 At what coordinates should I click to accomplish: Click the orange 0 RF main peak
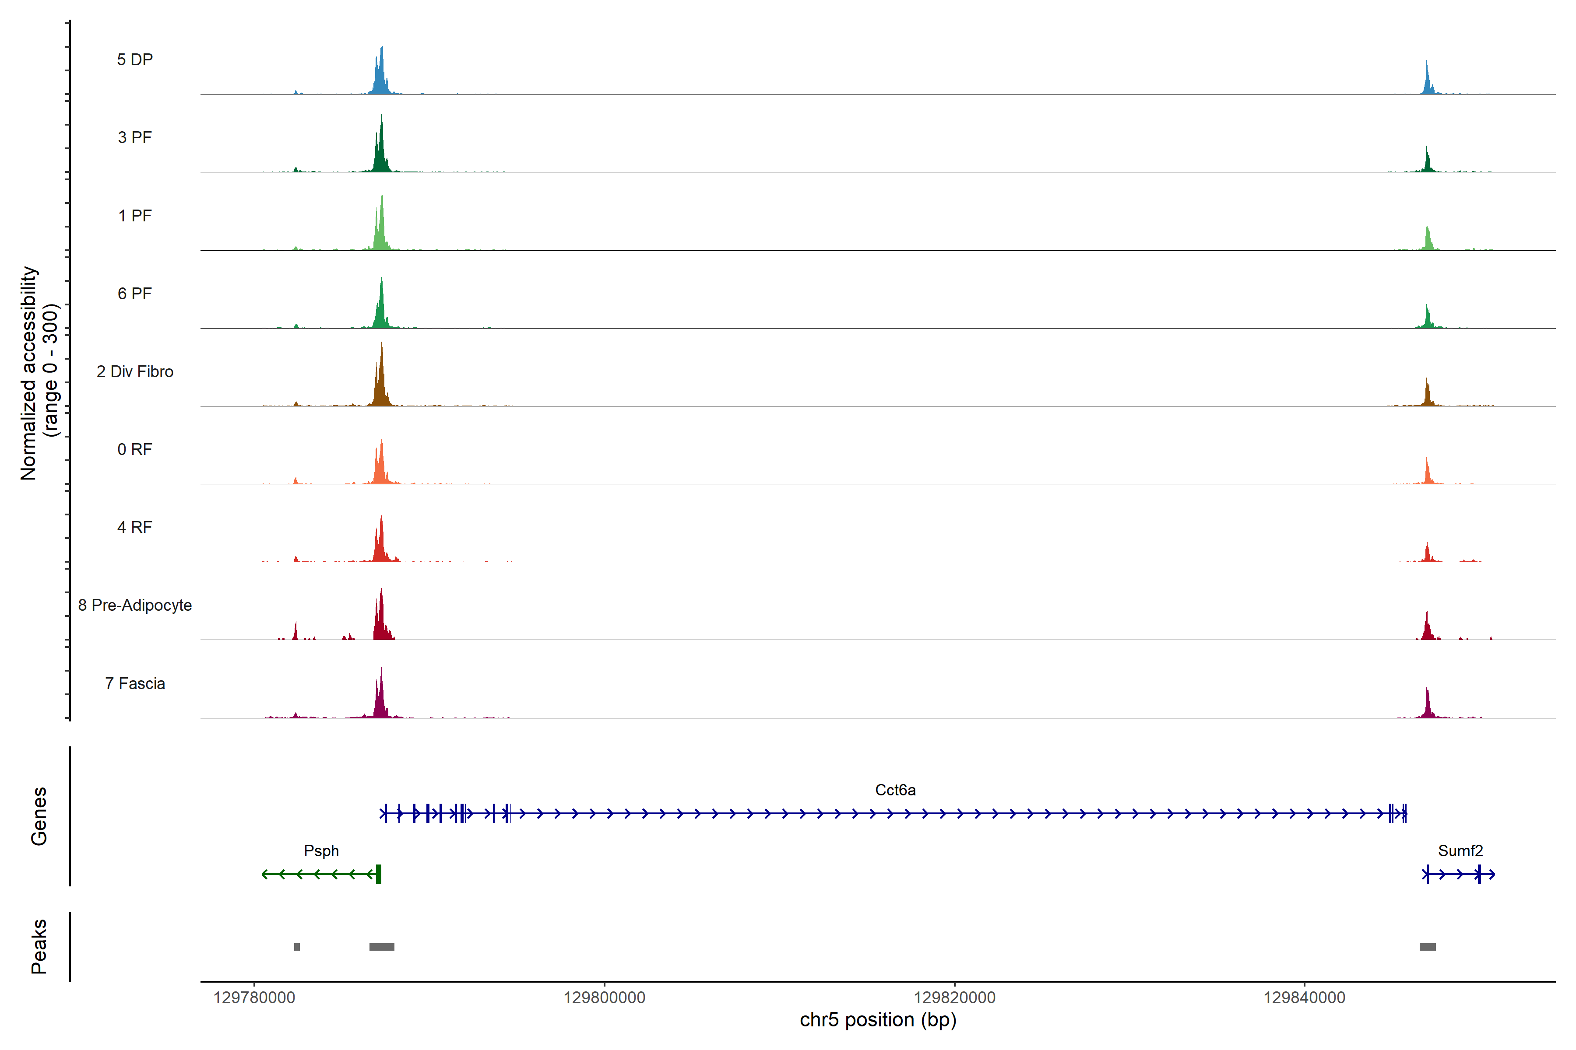point(380,465)
